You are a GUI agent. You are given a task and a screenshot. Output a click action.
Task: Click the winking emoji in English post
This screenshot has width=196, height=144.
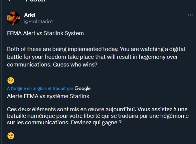[11, 80]
